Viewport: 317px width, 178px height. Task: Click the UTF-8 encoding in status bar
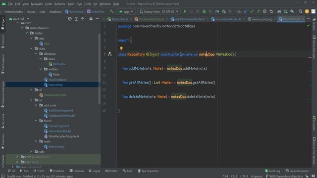tap(244, 176)
